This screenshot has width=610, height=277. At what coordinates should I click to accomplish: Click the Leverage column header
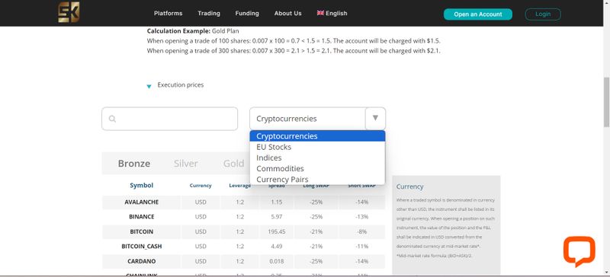pyautogui.click(x=239, y=186)
